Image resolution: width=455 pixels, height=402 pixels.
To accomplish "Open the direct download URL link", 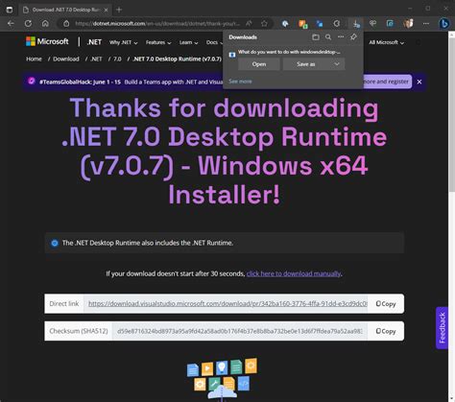I will click(x=227, y=303).
